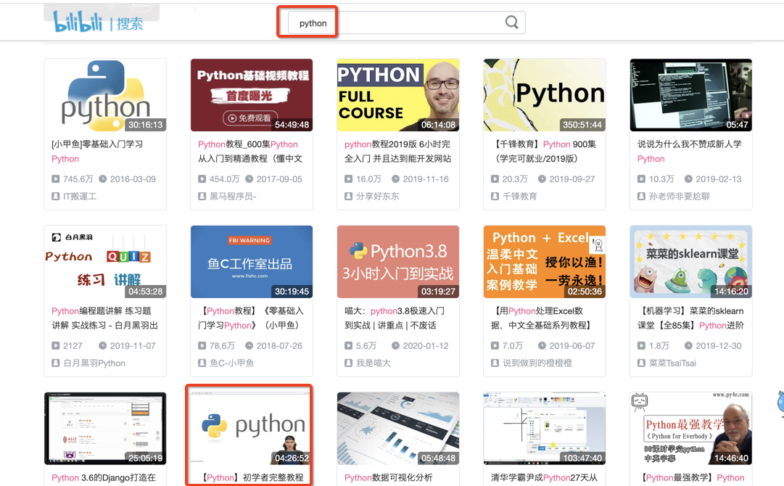Click the uploader icon beside 分享好东东
The image size is (784, 486).
click(349, 197)
